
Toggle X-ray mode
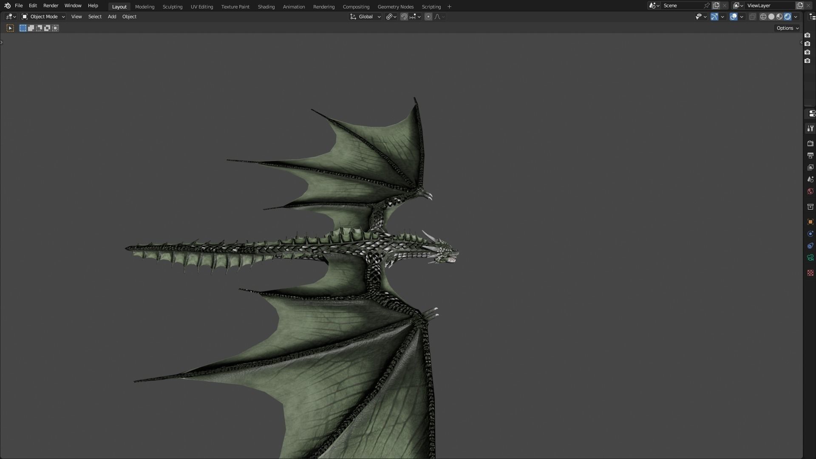coord(752,17)
